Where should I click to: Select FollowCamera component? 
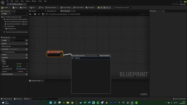[x=12, y=29]
